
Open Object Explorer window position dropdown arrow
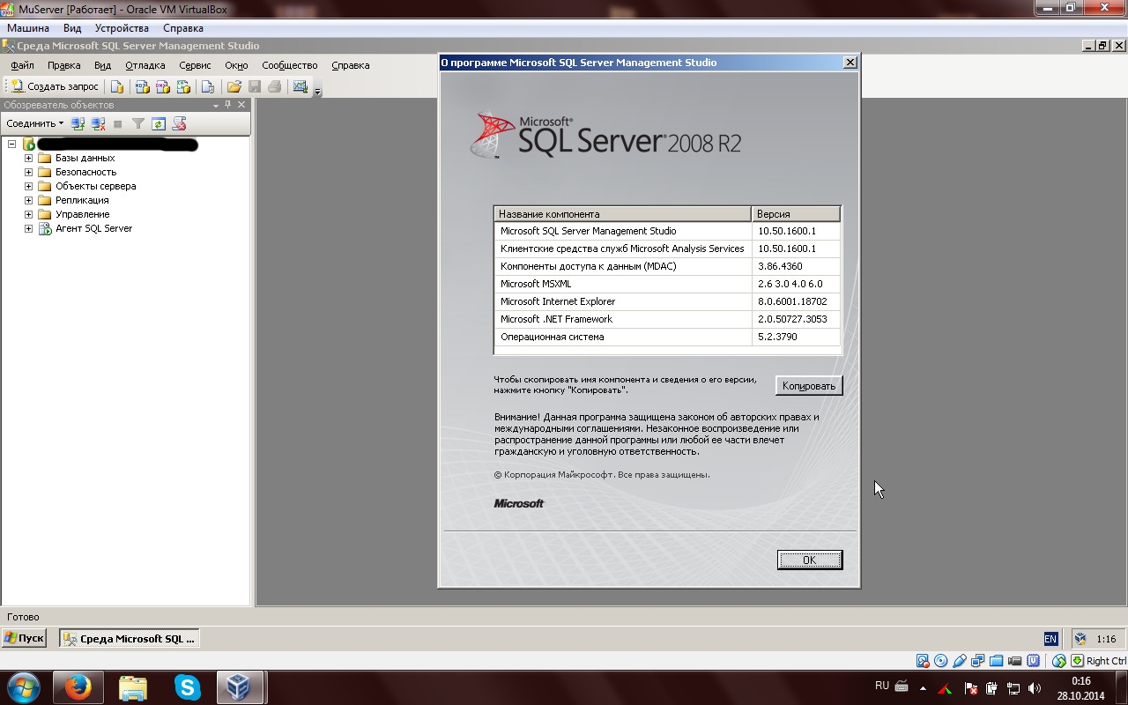pos(216,105)
